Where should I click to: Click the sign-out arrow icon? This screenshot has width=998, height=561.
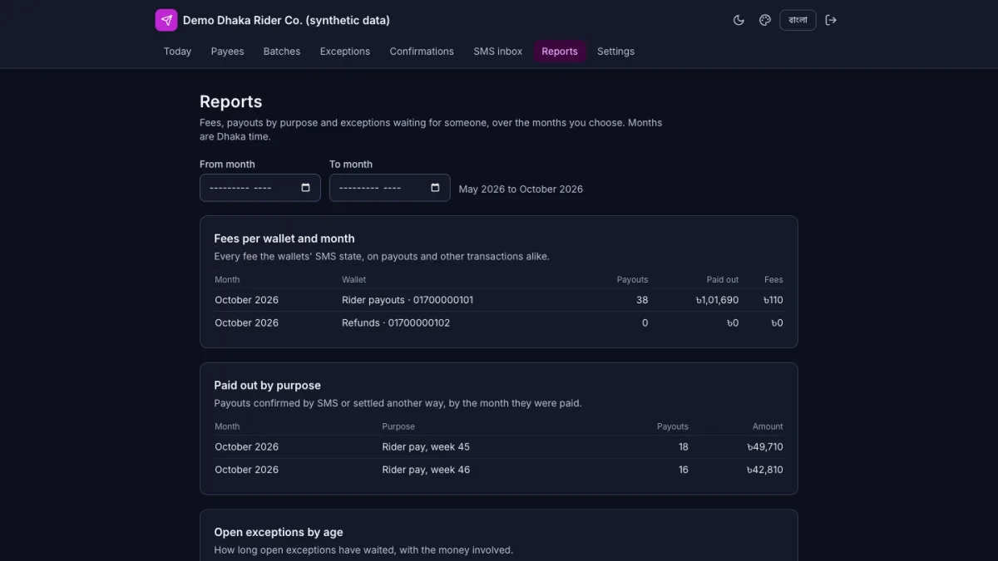pyautogui.click(x=831, y=20)
